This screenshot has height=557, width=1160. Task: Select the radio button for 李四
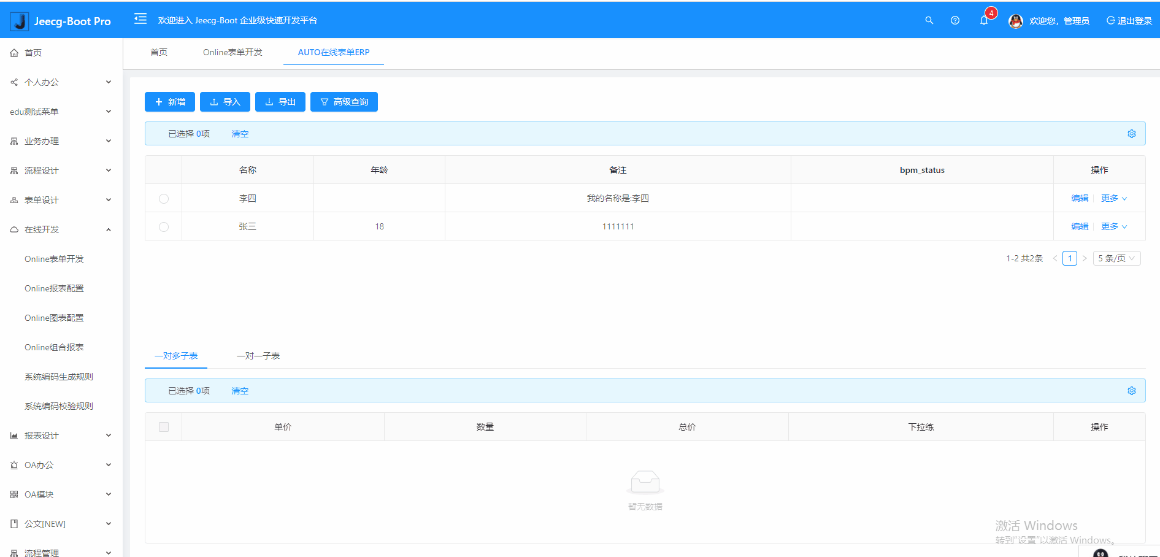[164, 199]
